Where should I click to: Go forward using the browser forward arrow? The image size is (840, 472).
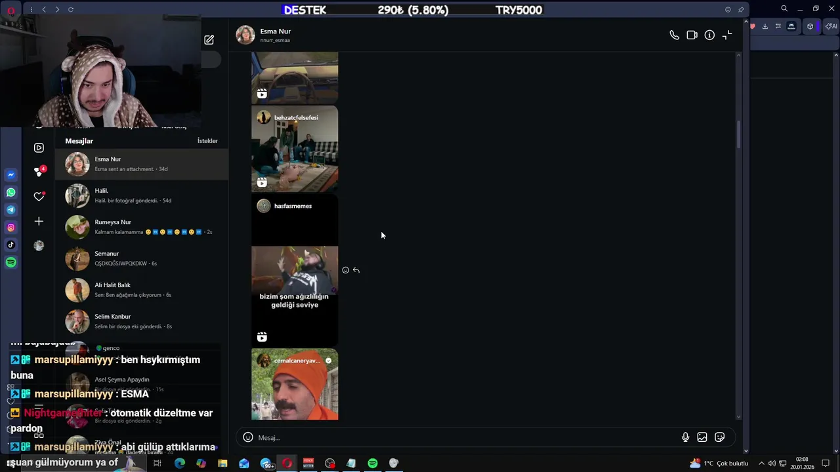[57, 10]
